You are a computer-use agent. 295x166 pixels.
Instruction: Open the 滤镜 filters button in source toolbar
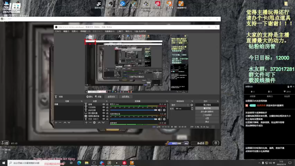tap(98, 97)
